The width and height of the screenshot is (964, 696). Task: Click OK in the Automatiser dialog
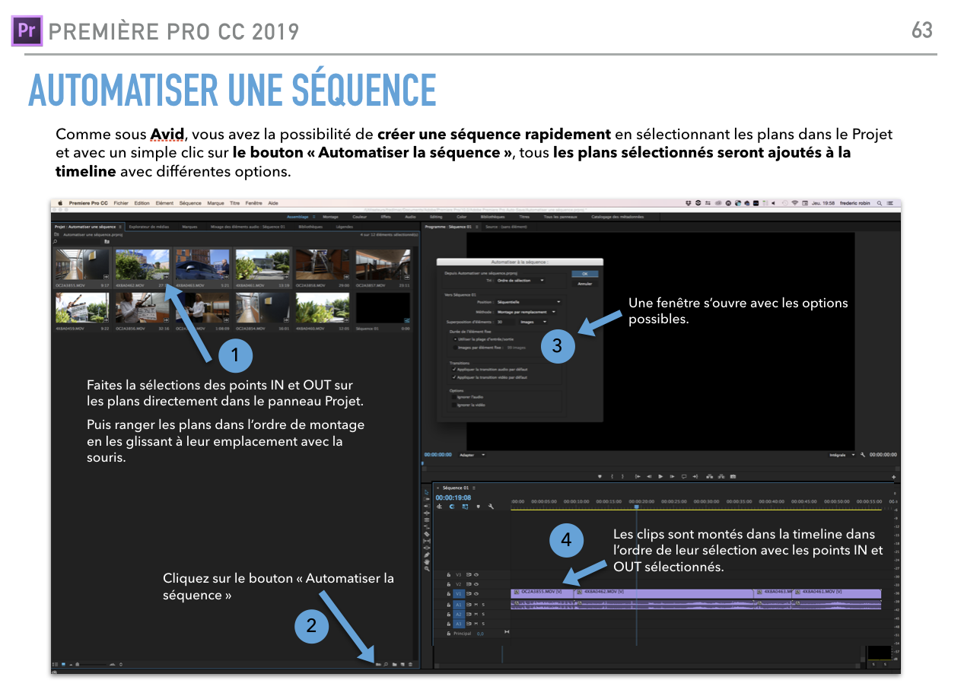pyautogui.click(x=584, y=273)
